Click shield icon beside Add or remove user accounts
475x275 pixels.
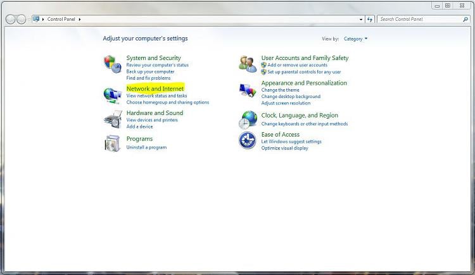pyautogui.click(x=264, y=64)
